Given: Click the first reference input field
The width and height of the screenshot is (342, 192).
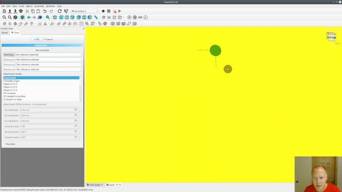Looking at the screenshot, I should [x=49, y=54].
